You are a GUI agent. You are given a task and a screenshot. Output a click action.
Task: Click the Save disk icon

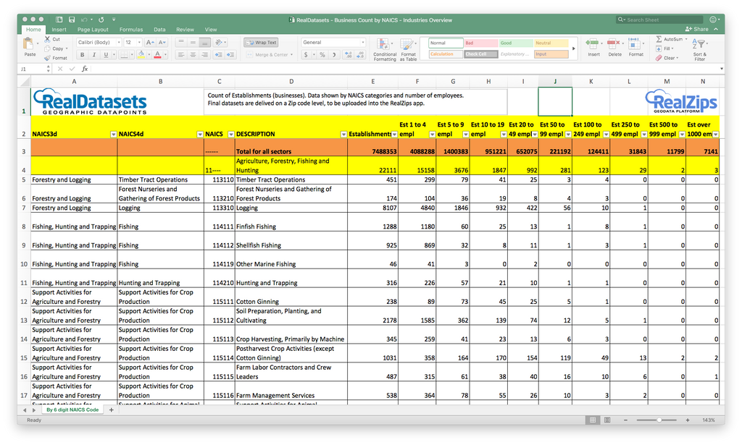(x=72, y=20)
